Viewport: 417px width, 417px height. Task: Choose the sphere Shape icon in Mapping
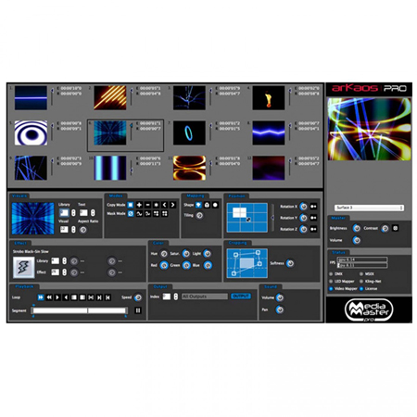pos(215,205)
